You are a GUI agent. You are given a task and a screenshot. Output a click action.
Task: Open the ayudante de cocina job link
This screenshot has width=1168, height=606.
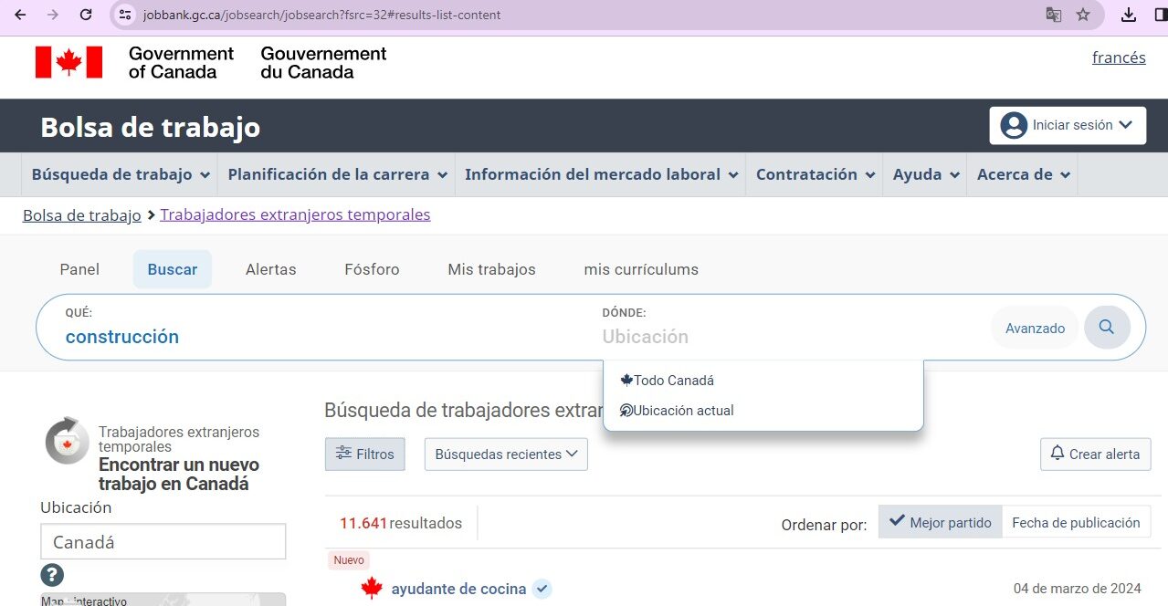pyautogui.click(x=458, y=589)
